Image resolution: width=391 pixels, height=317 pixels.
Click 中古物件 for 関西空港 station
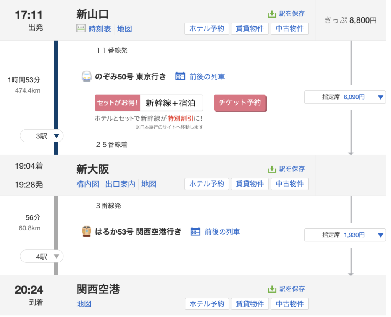click(289, 304)
